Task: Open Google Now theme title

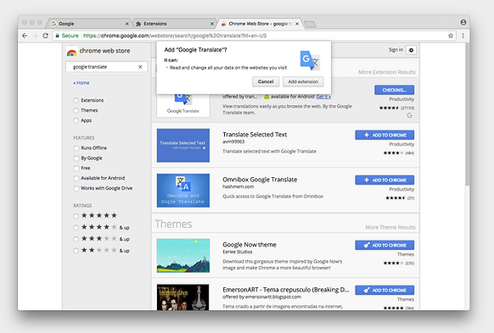Action: (250, 245)
